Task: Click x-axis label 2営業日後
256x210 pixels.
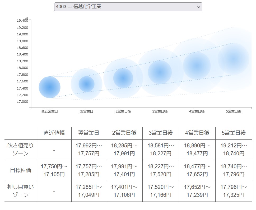Action: pyautogui.click(x=123, y=111)
